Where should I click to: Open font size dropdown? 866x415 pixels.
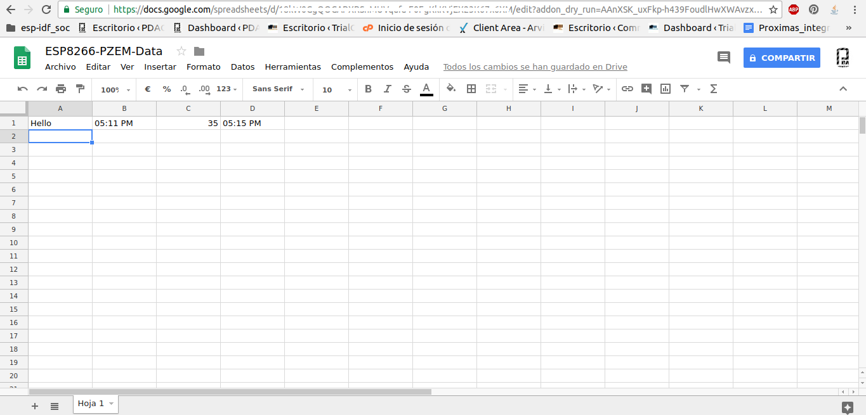click(x=336, y=89)
